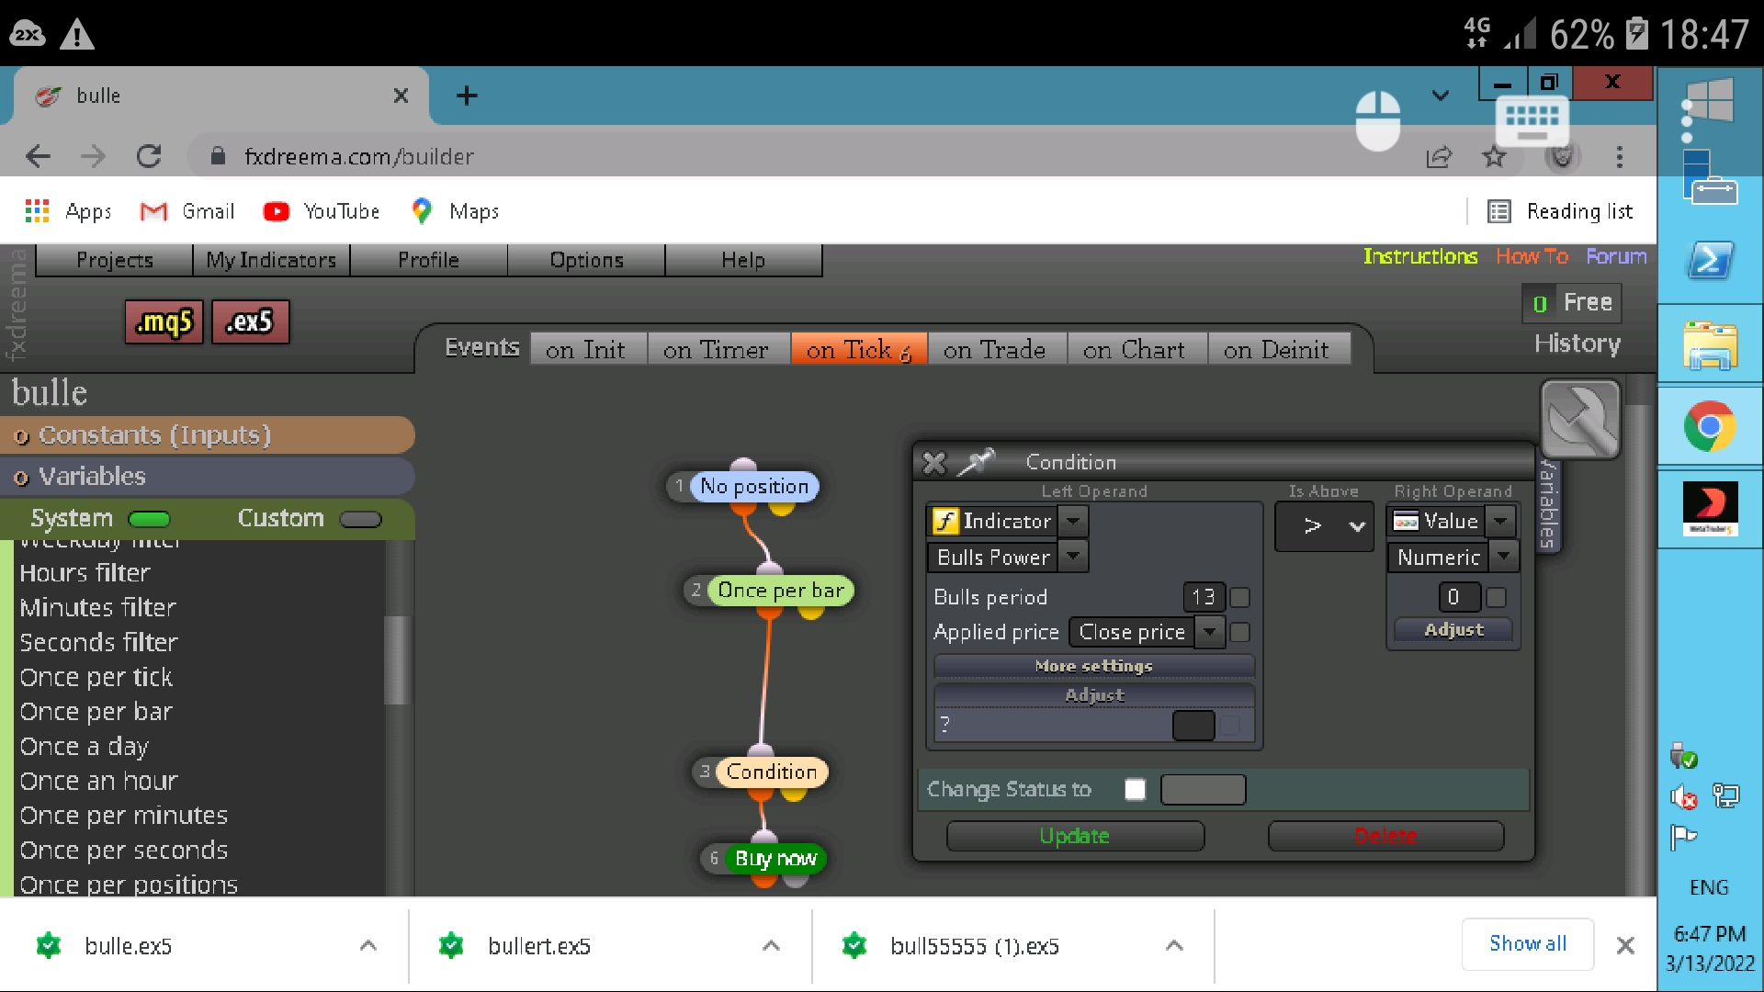Open Instructions link
This screenshot has height=992, width=1764.
click(1420, 256)
